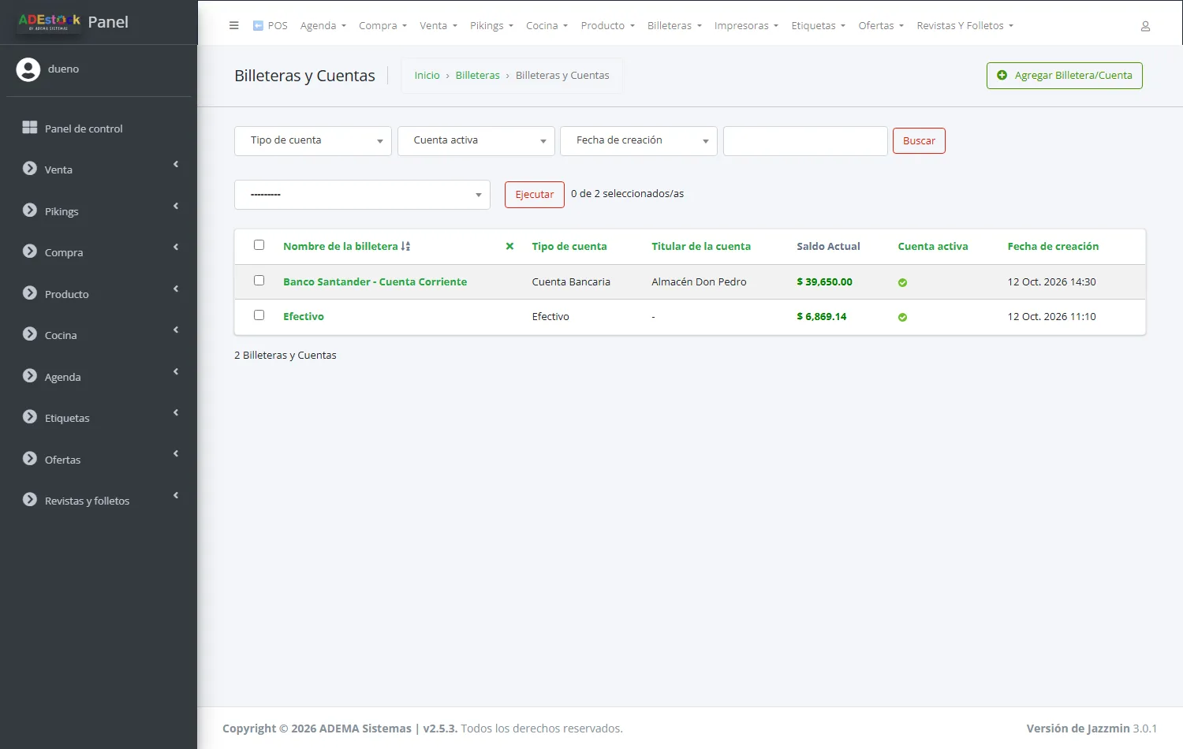Screen dimensions: 1183x749
Task: Click the Agregar Billetera/Cuenta button
Action: 1064,76
